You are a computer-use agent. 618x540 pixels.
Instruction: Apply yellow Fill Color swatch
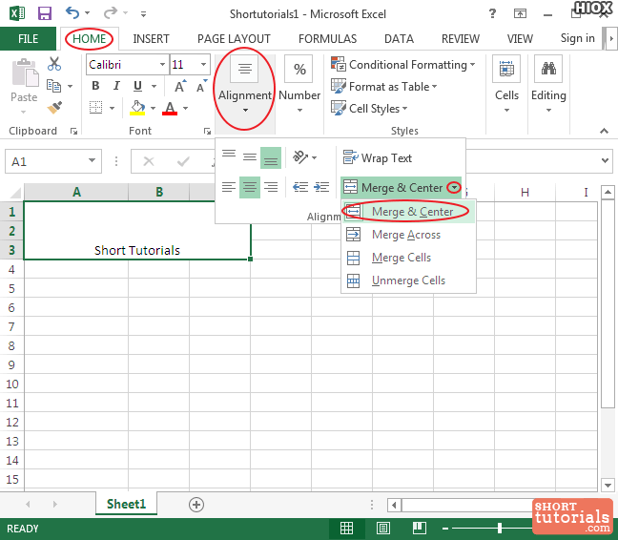point(137,108)
